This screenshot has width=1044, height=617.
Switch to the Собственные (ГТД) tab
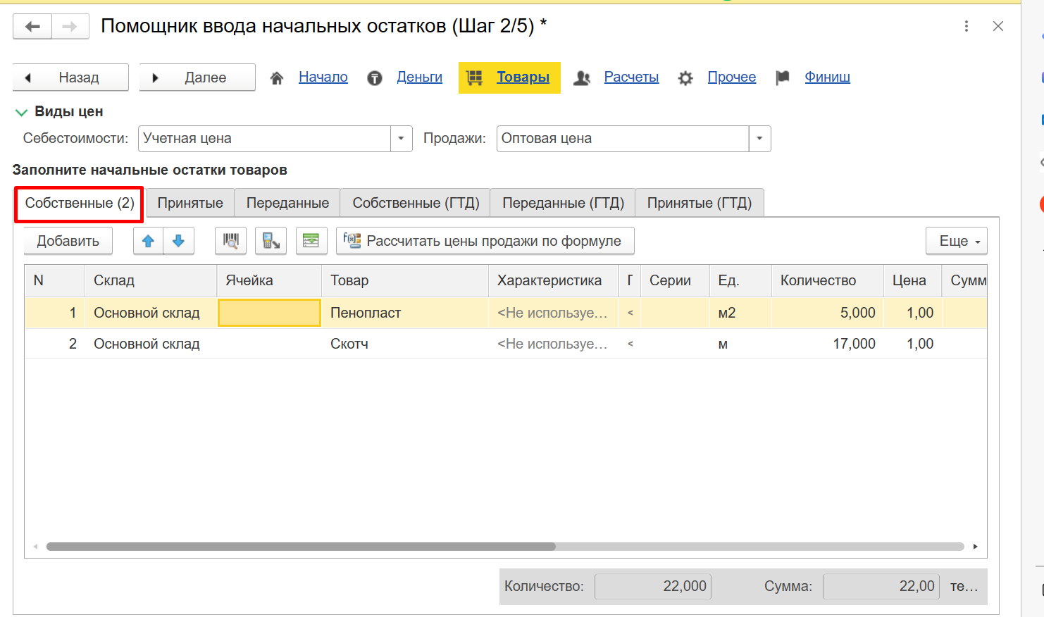pyautogui.click(x=416, y=203)
